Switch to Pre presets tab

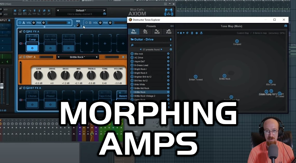coord(145,32)
